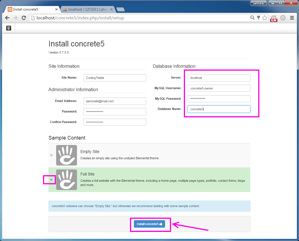Click the Server input with localhost
This screenshot has width=299, height=241.
coord(219,78)
